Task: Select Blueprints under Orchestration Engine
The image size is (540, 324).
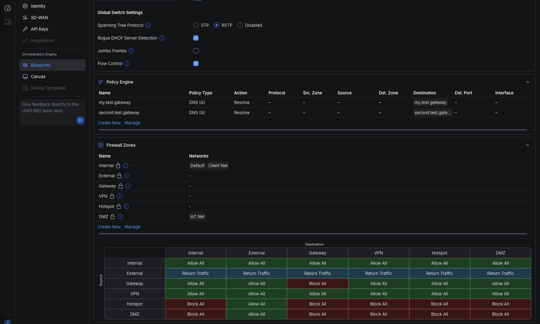Action: [41, 65]
